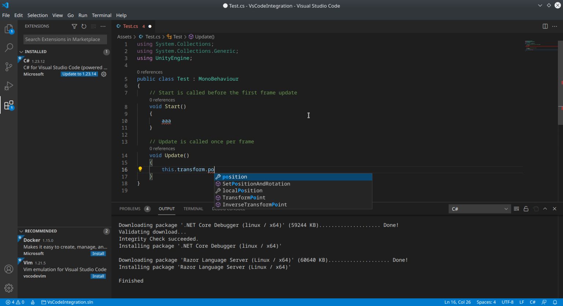Click the lightbulb code action icon

pyautogui.click(x=140, y=169)
